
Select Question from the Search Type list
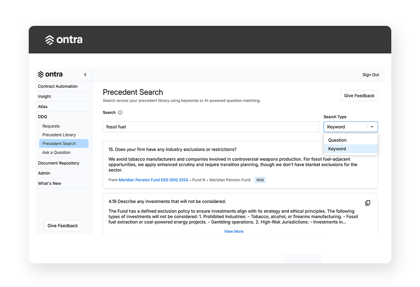click(x=337, y=140)
